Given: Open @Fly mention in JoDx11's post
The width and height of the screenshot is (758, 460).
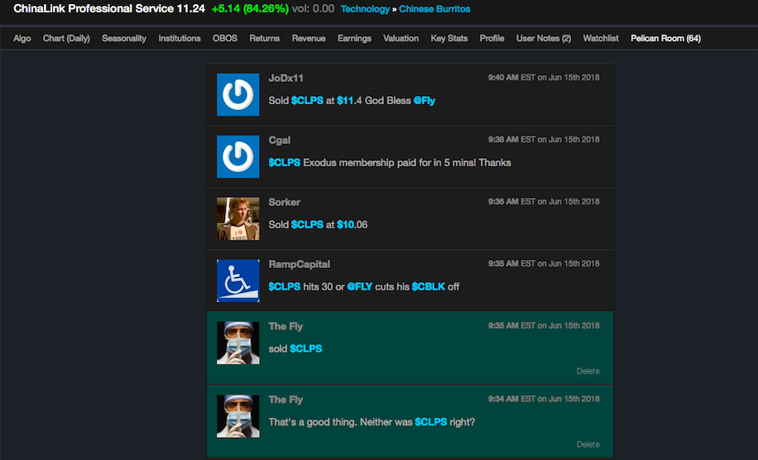Looking at the screenshot, I should (x=424, y=100).
